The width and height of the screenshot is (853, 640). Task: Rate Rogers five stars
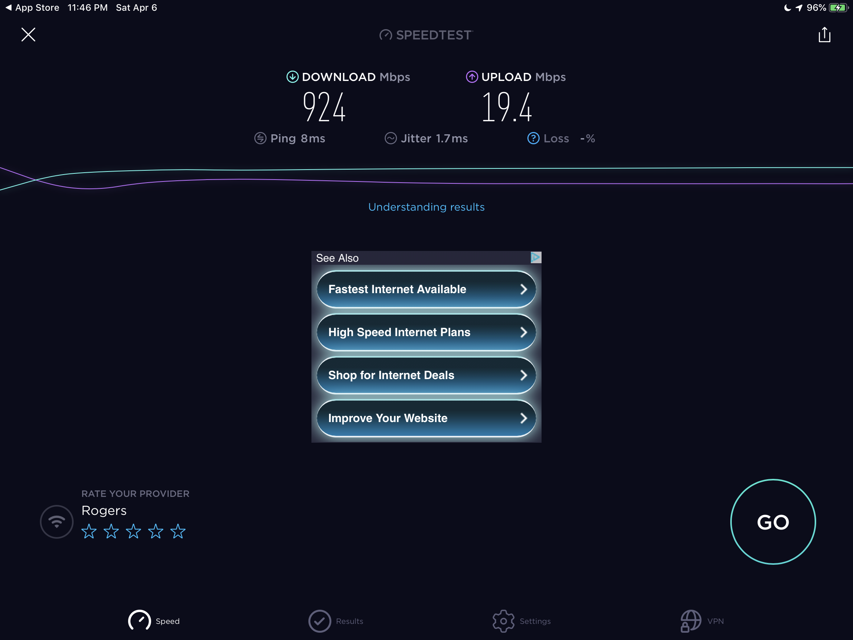point(178,531)
